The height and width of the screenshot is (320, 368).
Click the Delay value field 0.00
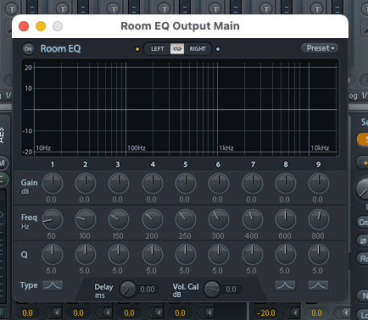click(x=148, y=290)
